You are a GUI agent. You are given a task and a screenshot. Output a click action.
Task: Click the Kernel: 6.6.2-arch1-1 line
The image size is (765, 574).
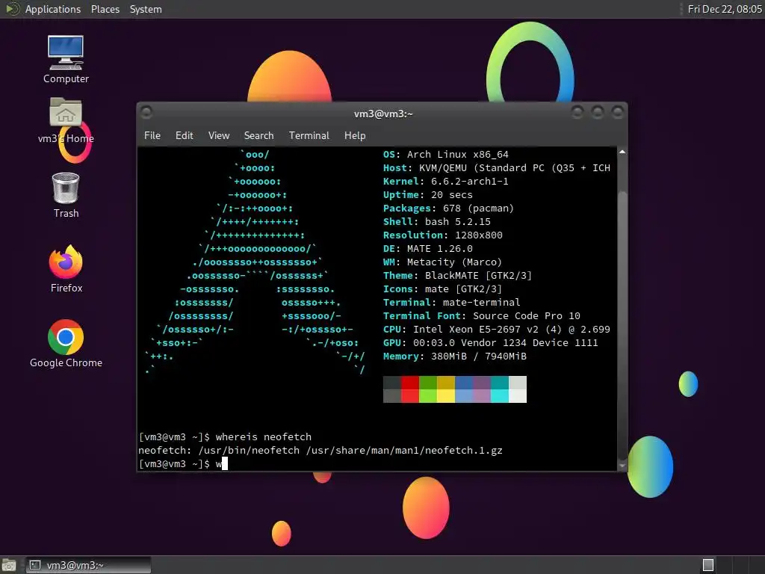tap(445, 181)
